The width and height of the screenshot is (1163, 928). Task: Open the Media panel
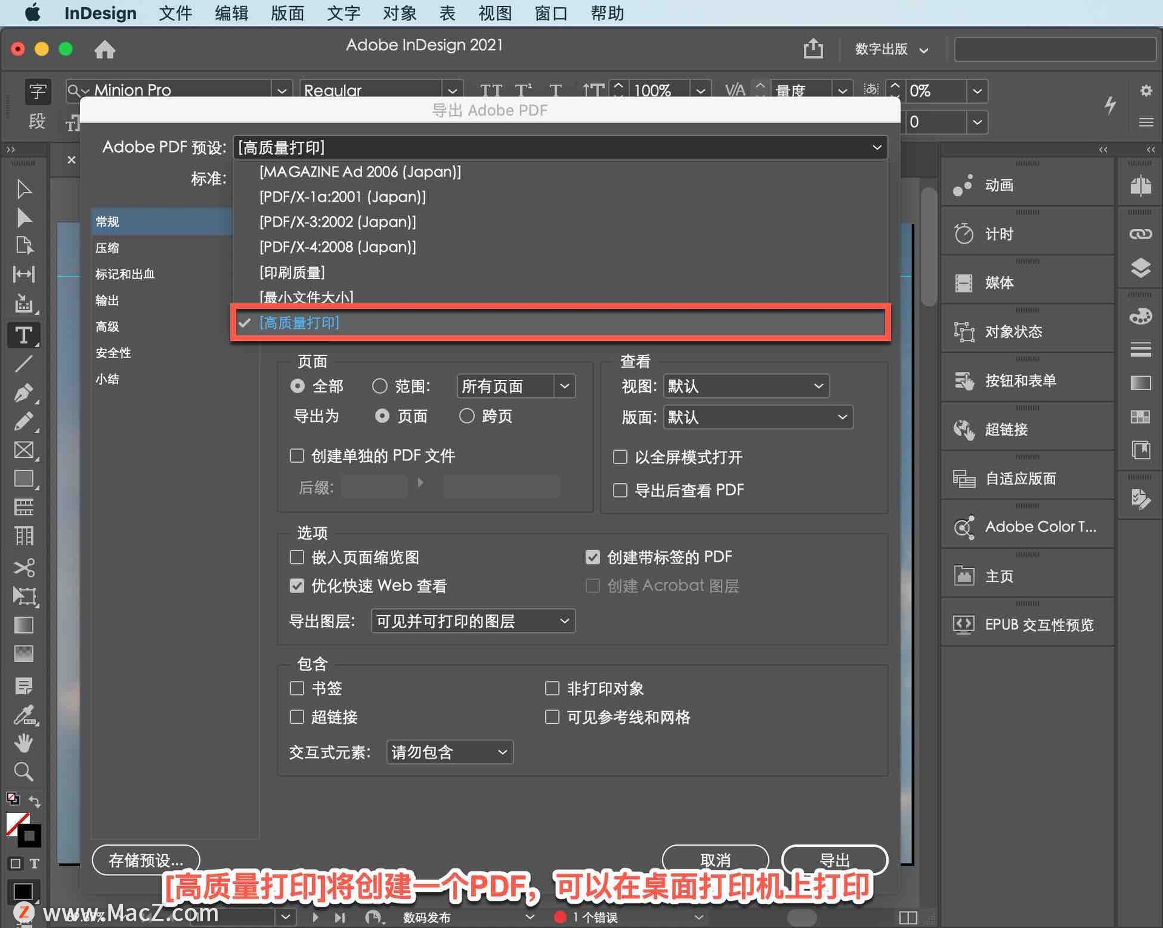(1027, 283)
